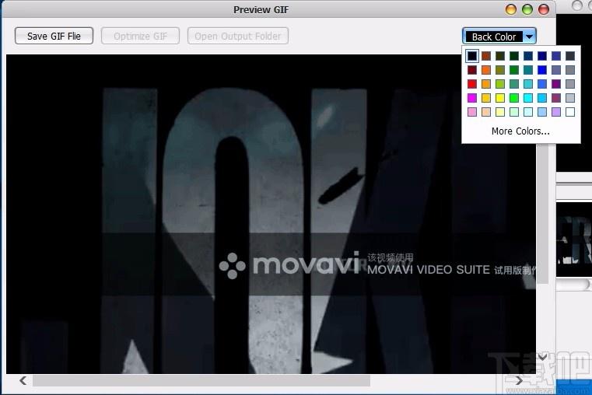Pick the olive color swatch
The image size is (592, 395).
pos(500,70)
